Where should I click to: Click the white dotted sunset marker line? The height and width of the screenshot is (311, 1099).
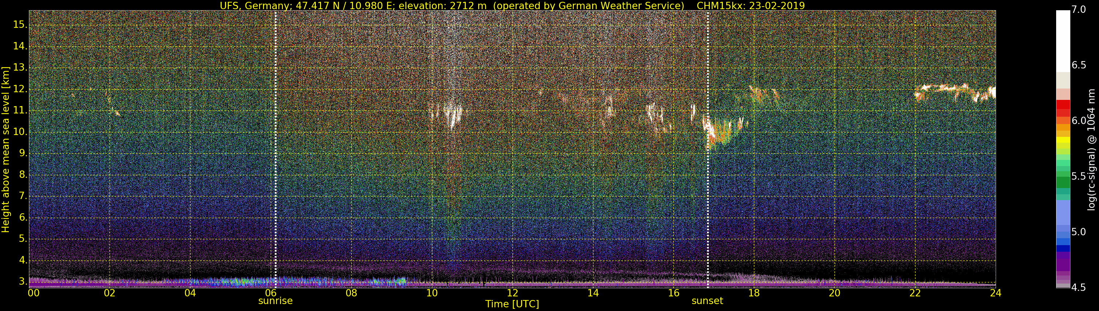(x=708, y=149)
